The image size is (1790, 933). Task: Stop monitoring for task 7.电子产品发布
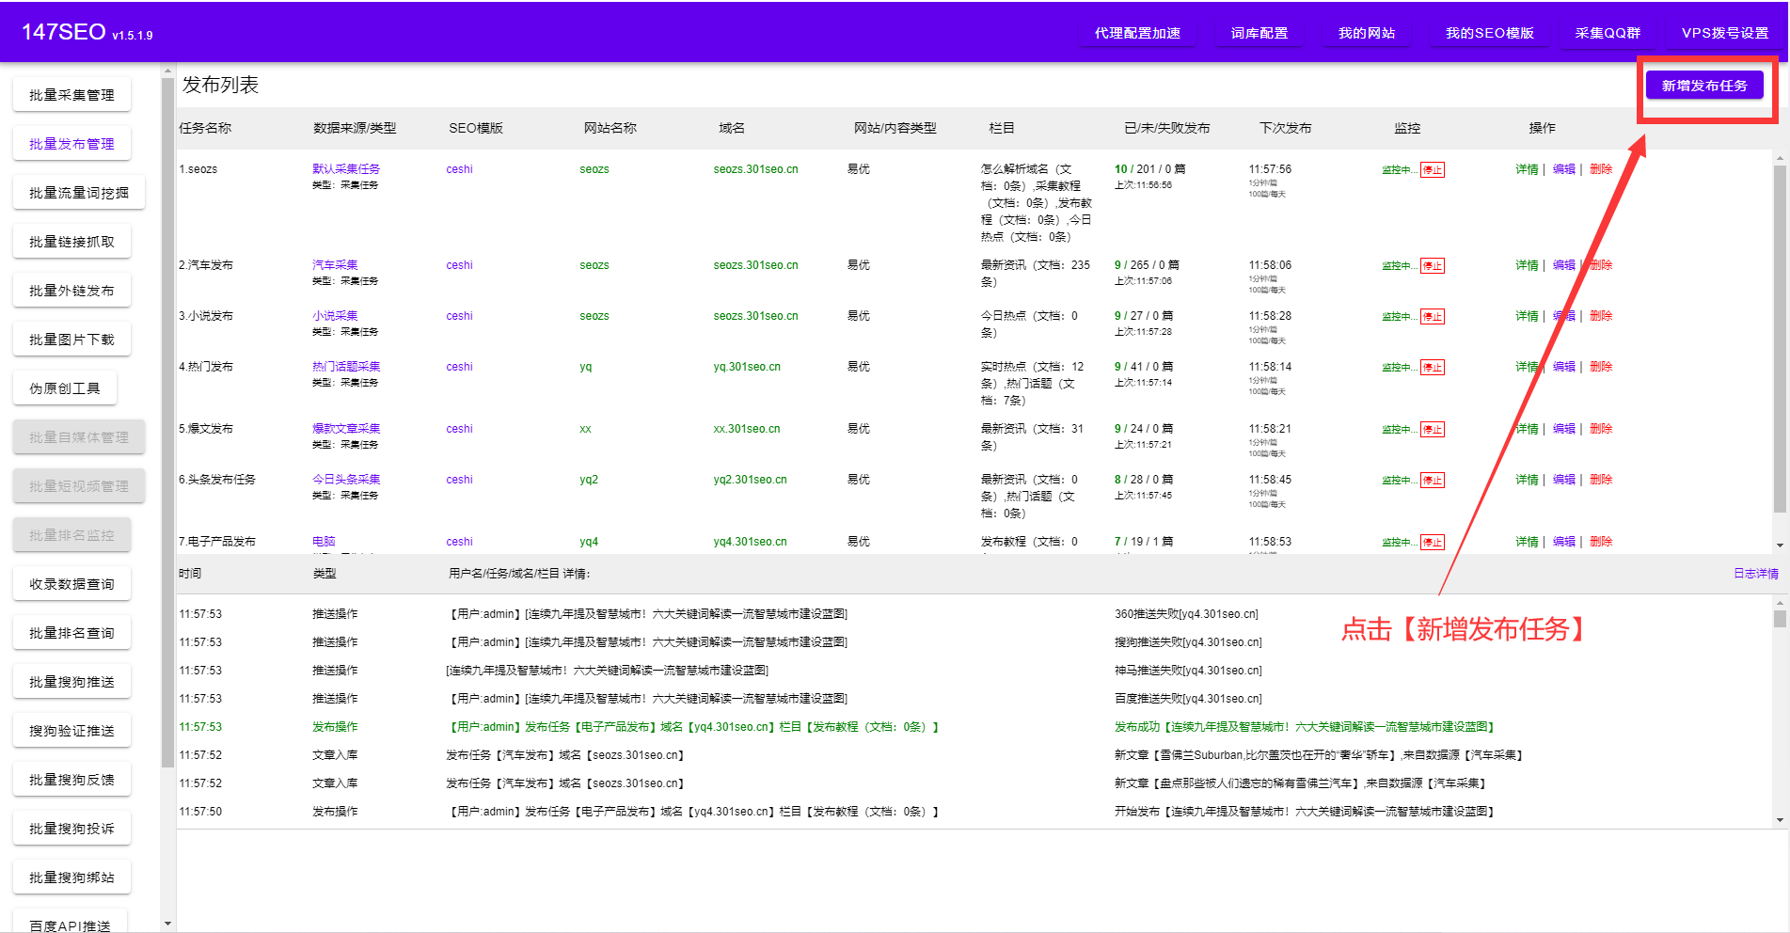[x=1432, y=543]
